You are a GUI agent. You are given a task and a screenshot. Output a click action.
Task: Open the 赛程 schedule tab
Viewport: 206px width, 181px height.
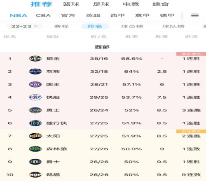61,26
